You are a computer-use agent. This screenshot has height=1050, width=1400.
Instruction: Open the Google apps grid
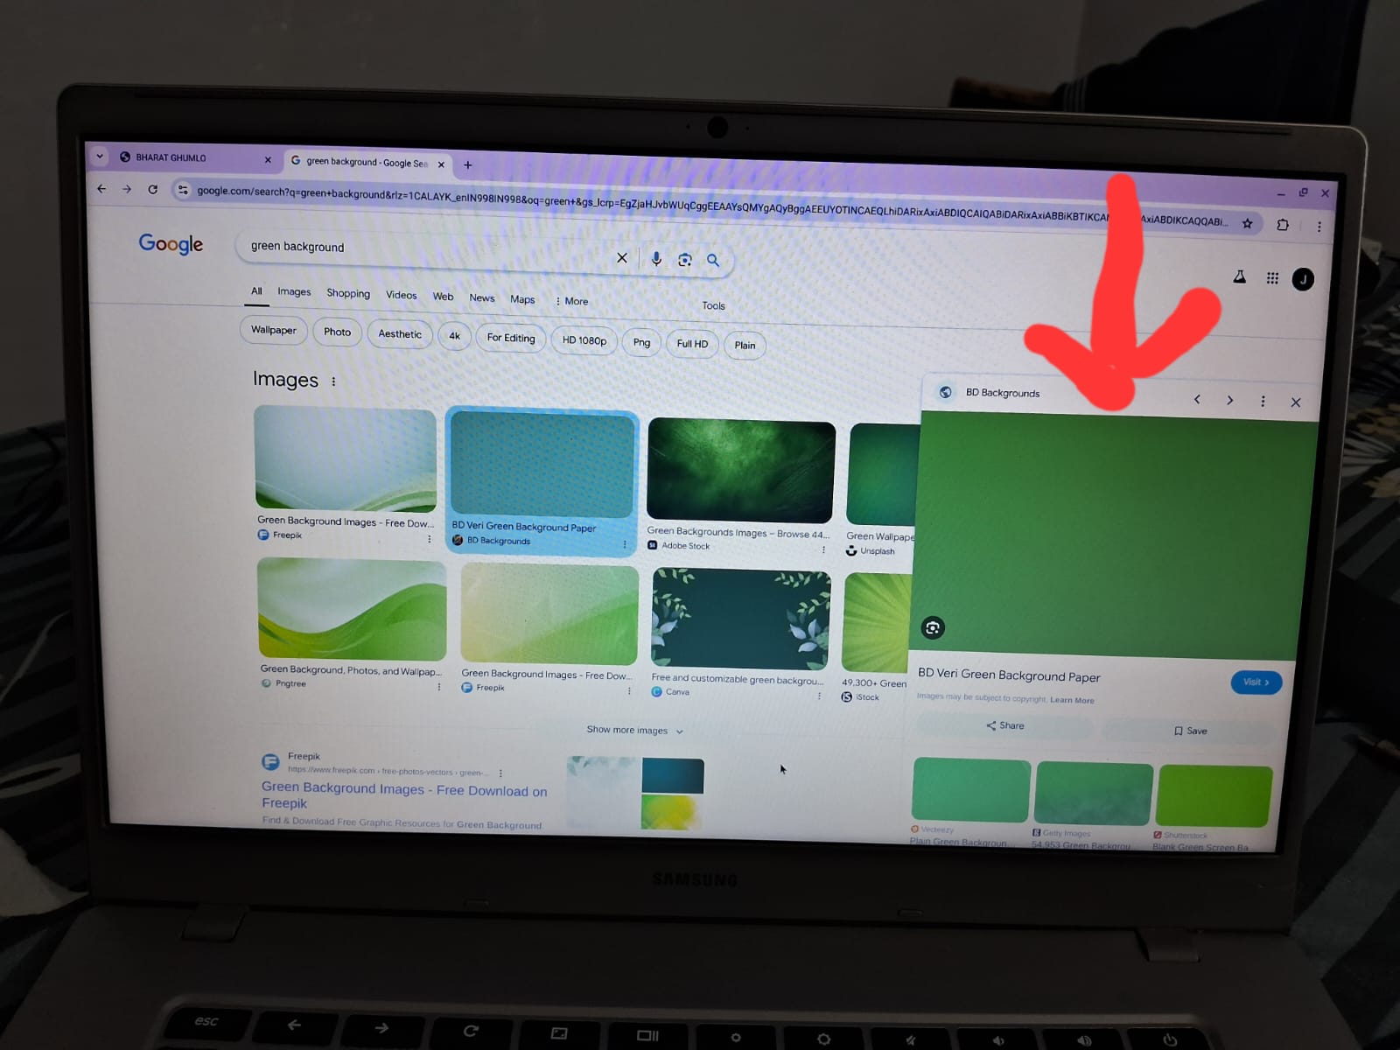coord(1272,278)
